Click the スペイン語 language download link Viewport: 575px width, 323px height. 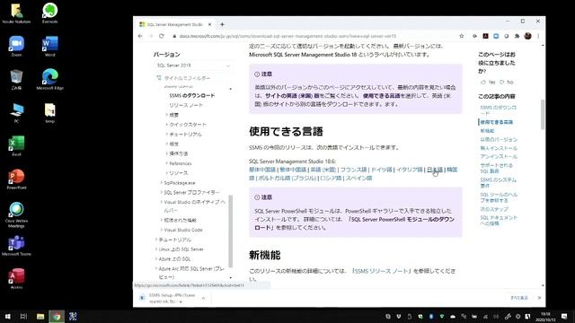click(358, 178)
